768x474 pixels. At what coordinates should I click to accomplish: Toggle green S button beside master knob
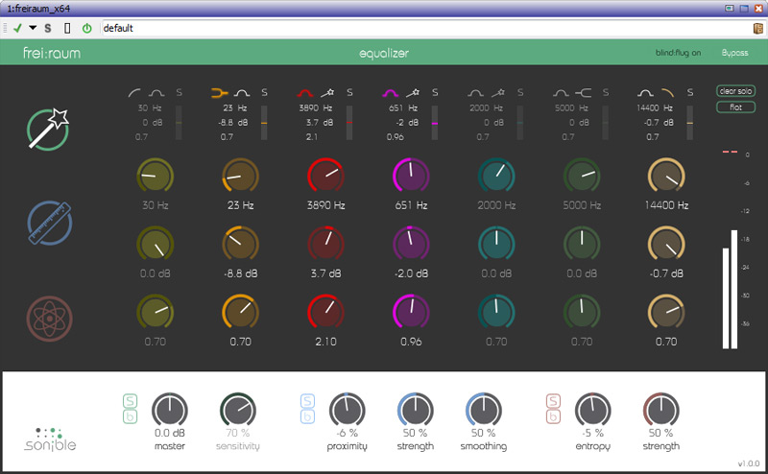130,401
